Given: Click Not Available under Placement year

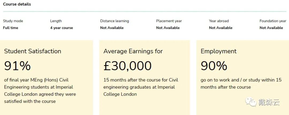Looking at the screenshot, I should (168, 28).
